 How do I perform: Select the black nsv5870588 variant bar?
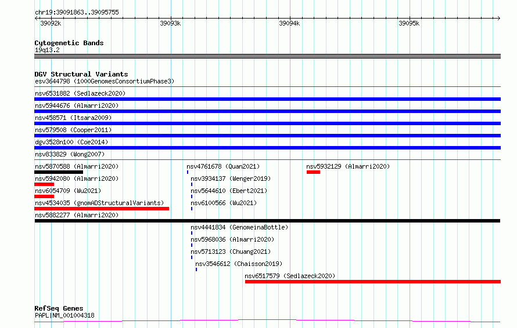coord(59,172)
